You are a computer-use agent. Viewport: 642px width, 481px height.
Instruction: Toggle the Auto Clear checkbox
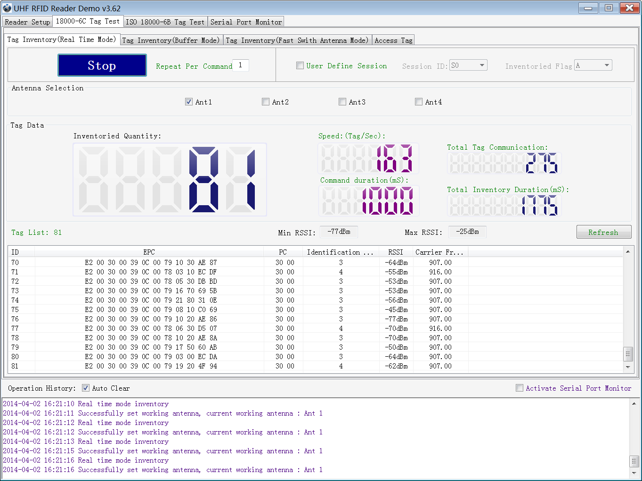(x=86, y=388)
